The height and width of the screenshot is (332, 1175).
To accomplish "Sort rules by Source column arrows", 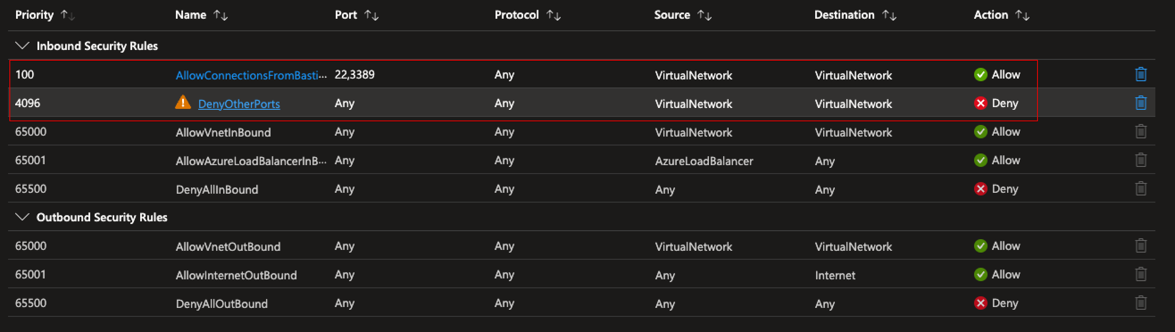I will click(x=704, y=15).
